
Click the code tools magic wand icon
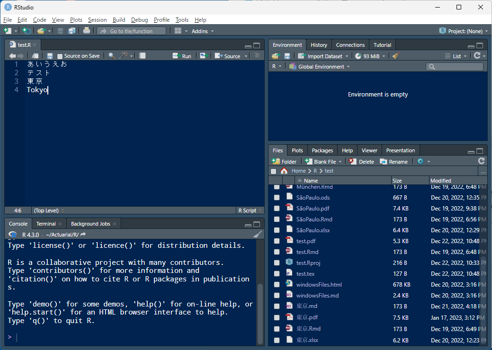(122, 55)
